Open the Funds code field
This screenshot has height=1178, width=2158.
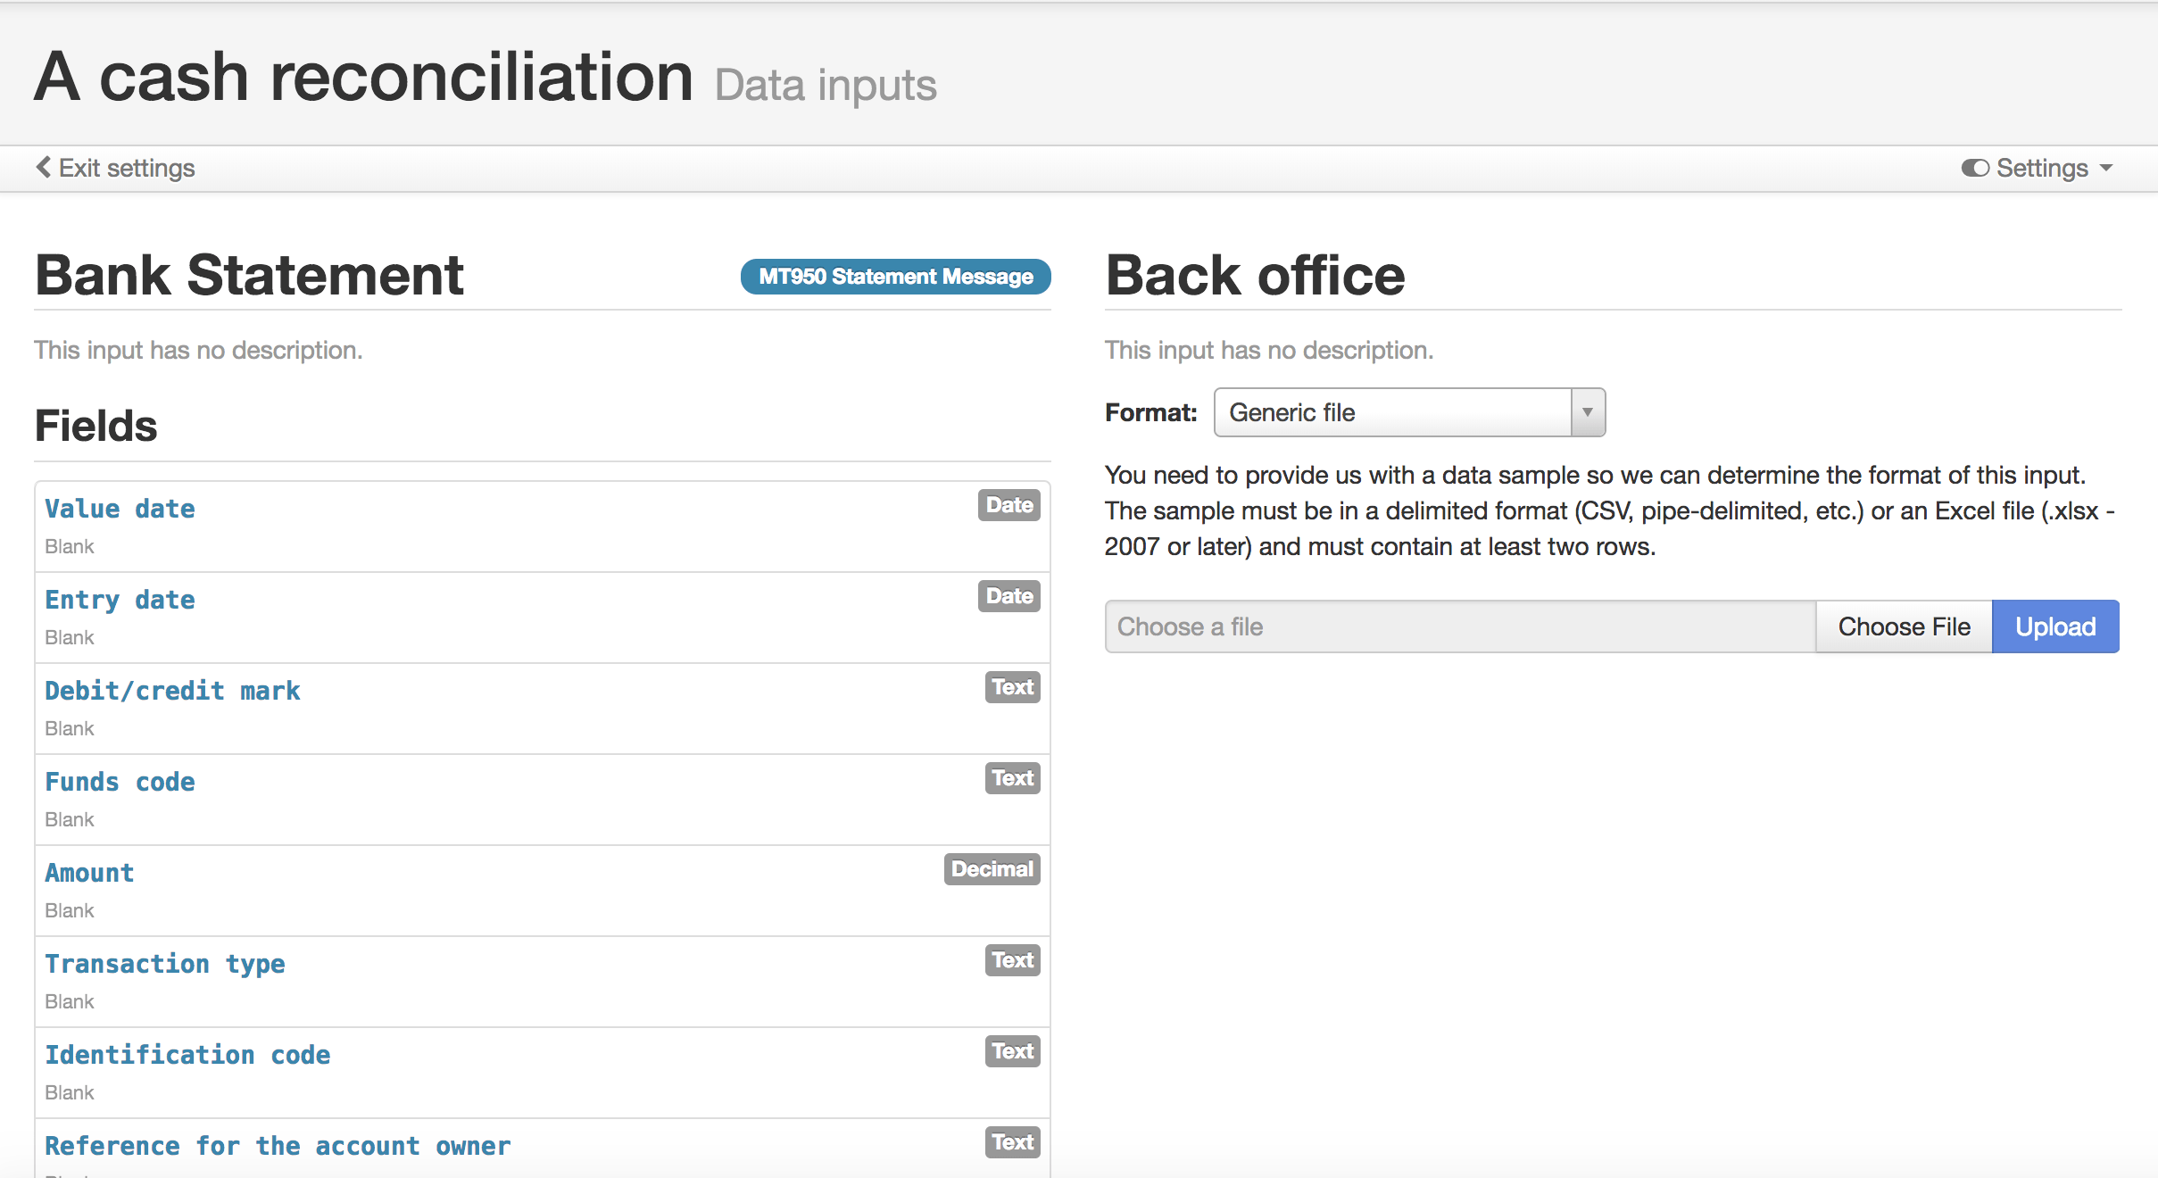click(120, 782)
